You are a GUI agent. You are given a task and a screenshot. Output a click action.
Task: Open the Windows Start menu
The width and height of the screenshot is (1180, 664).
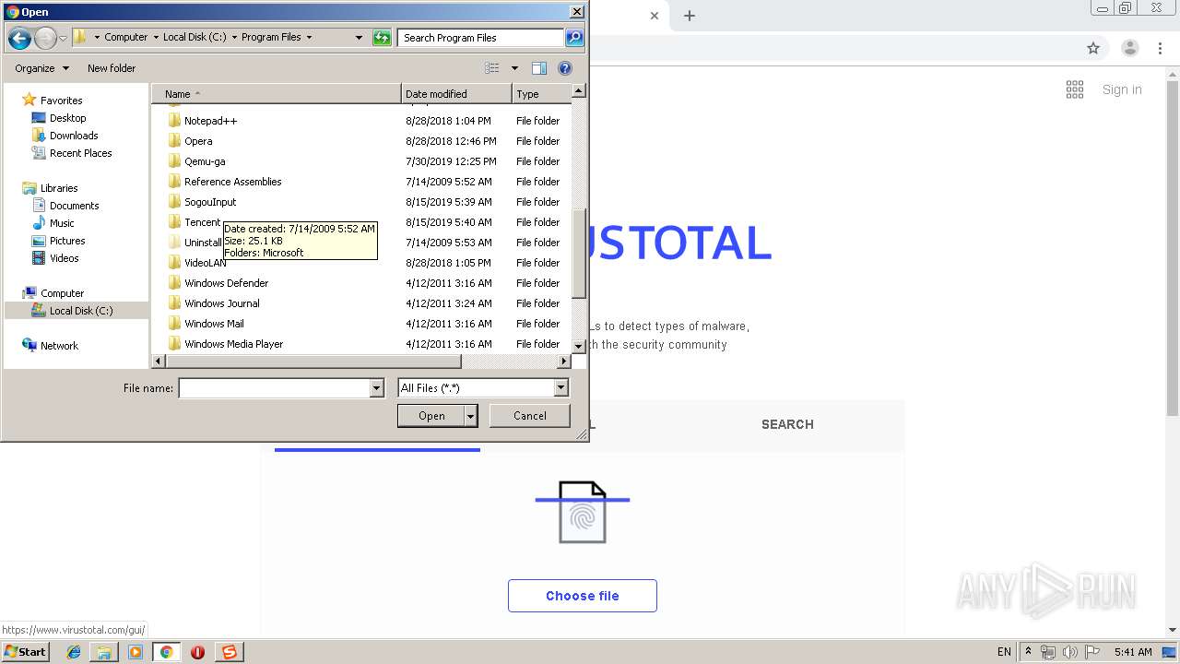26,652
